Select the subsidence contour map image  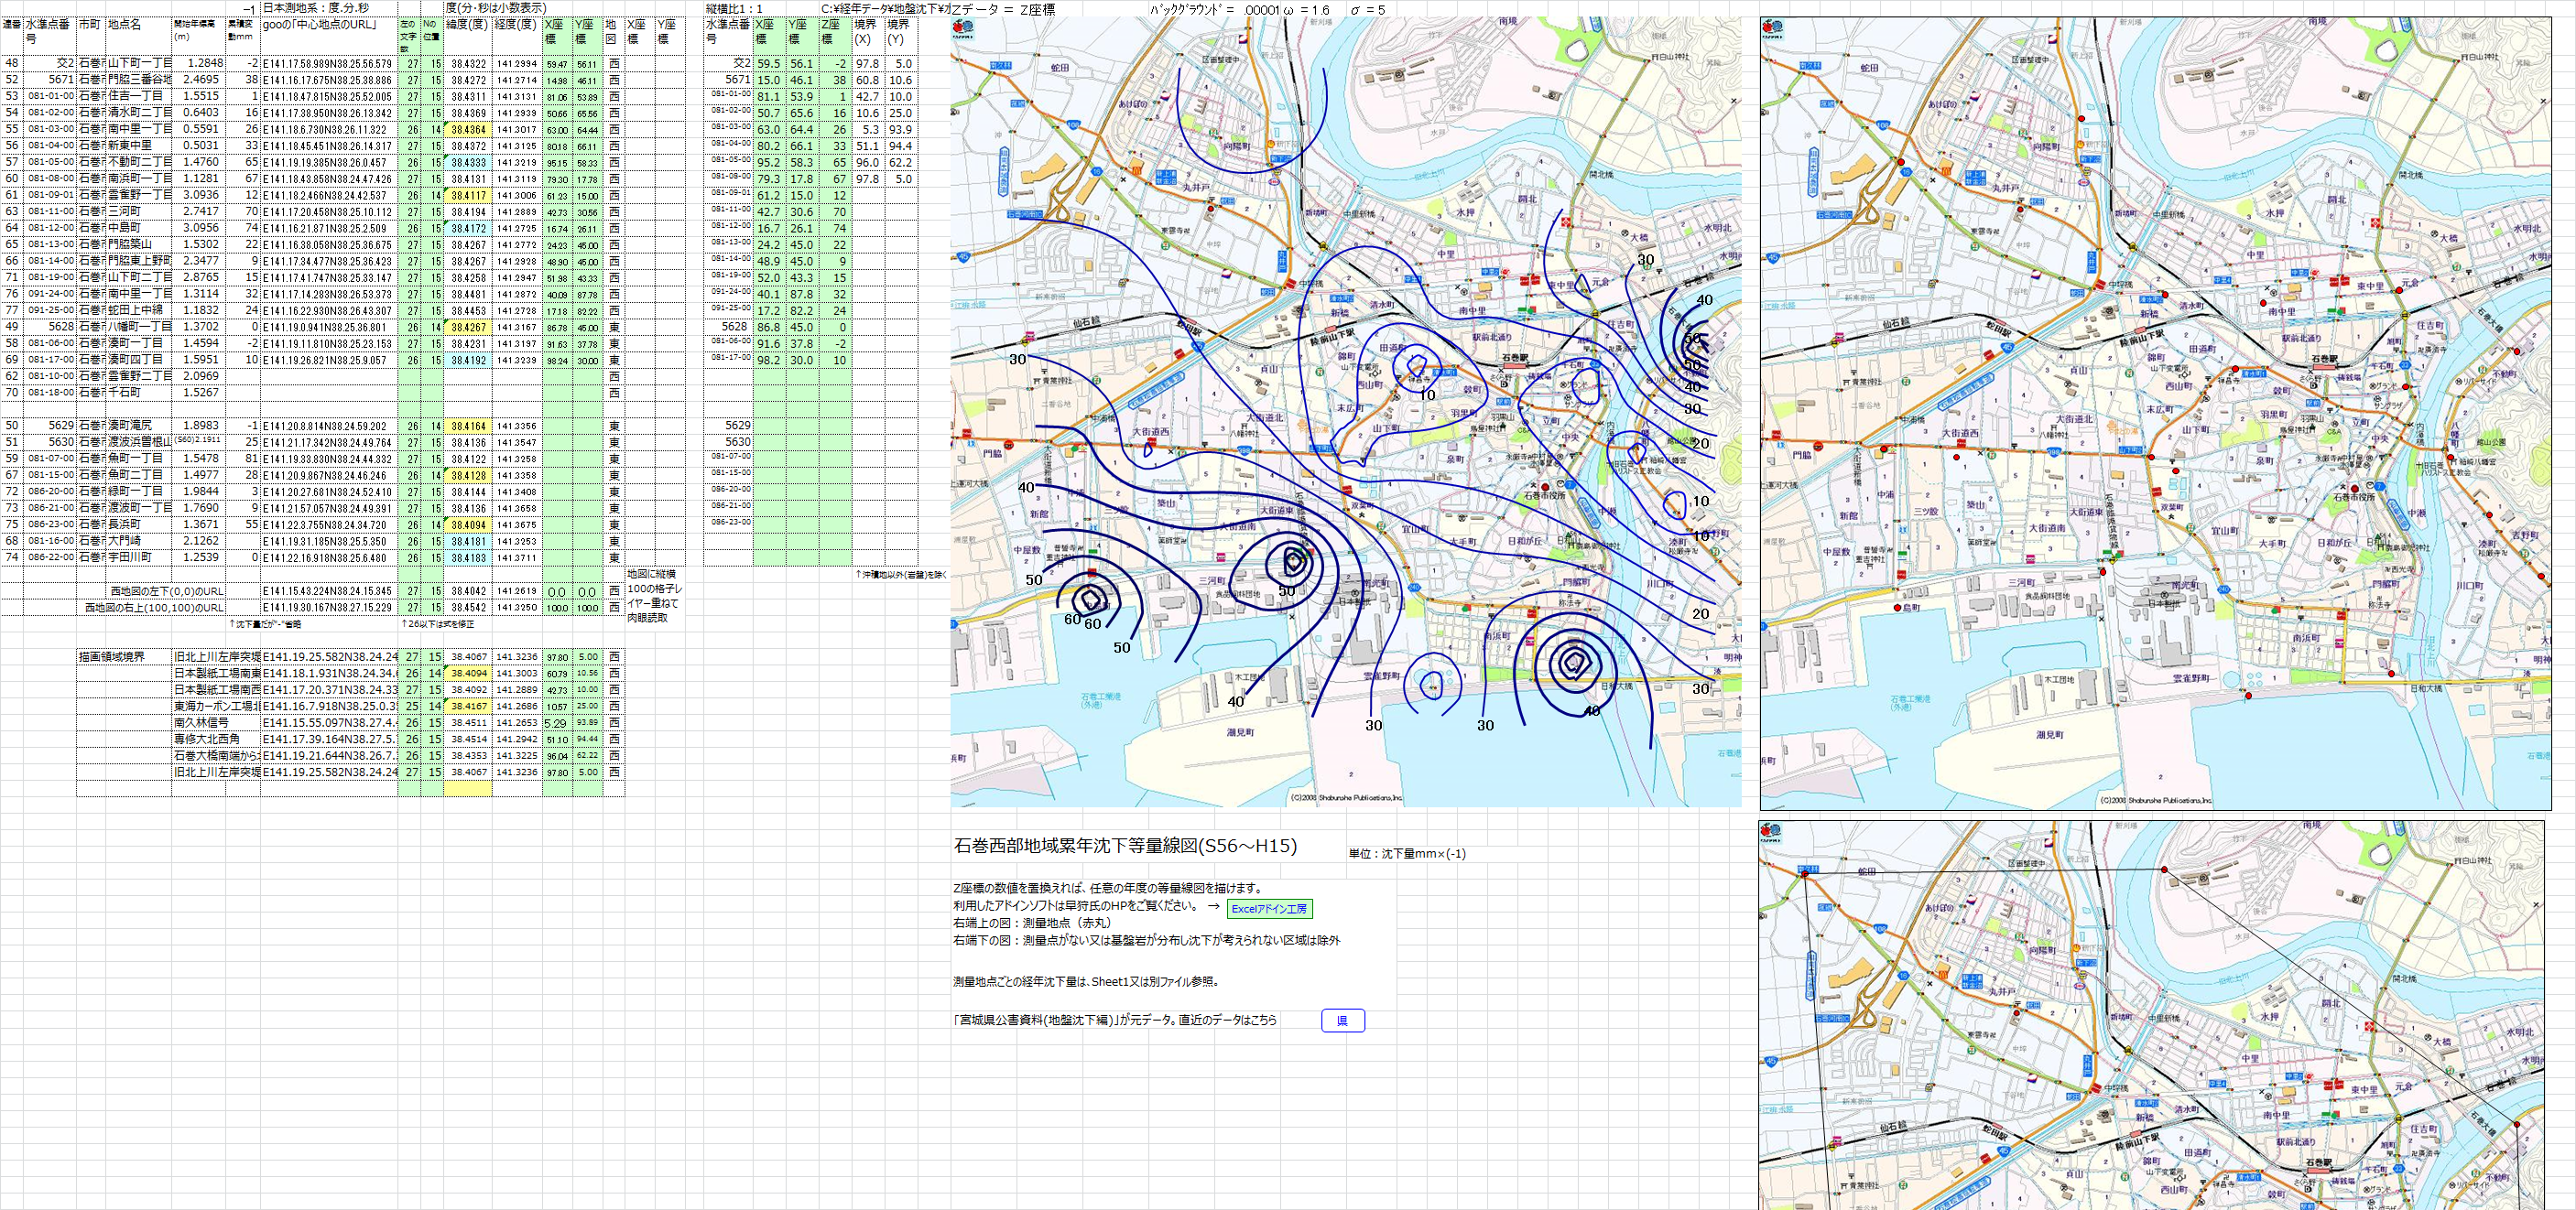pyautogui.click(x=1345, y=412)
